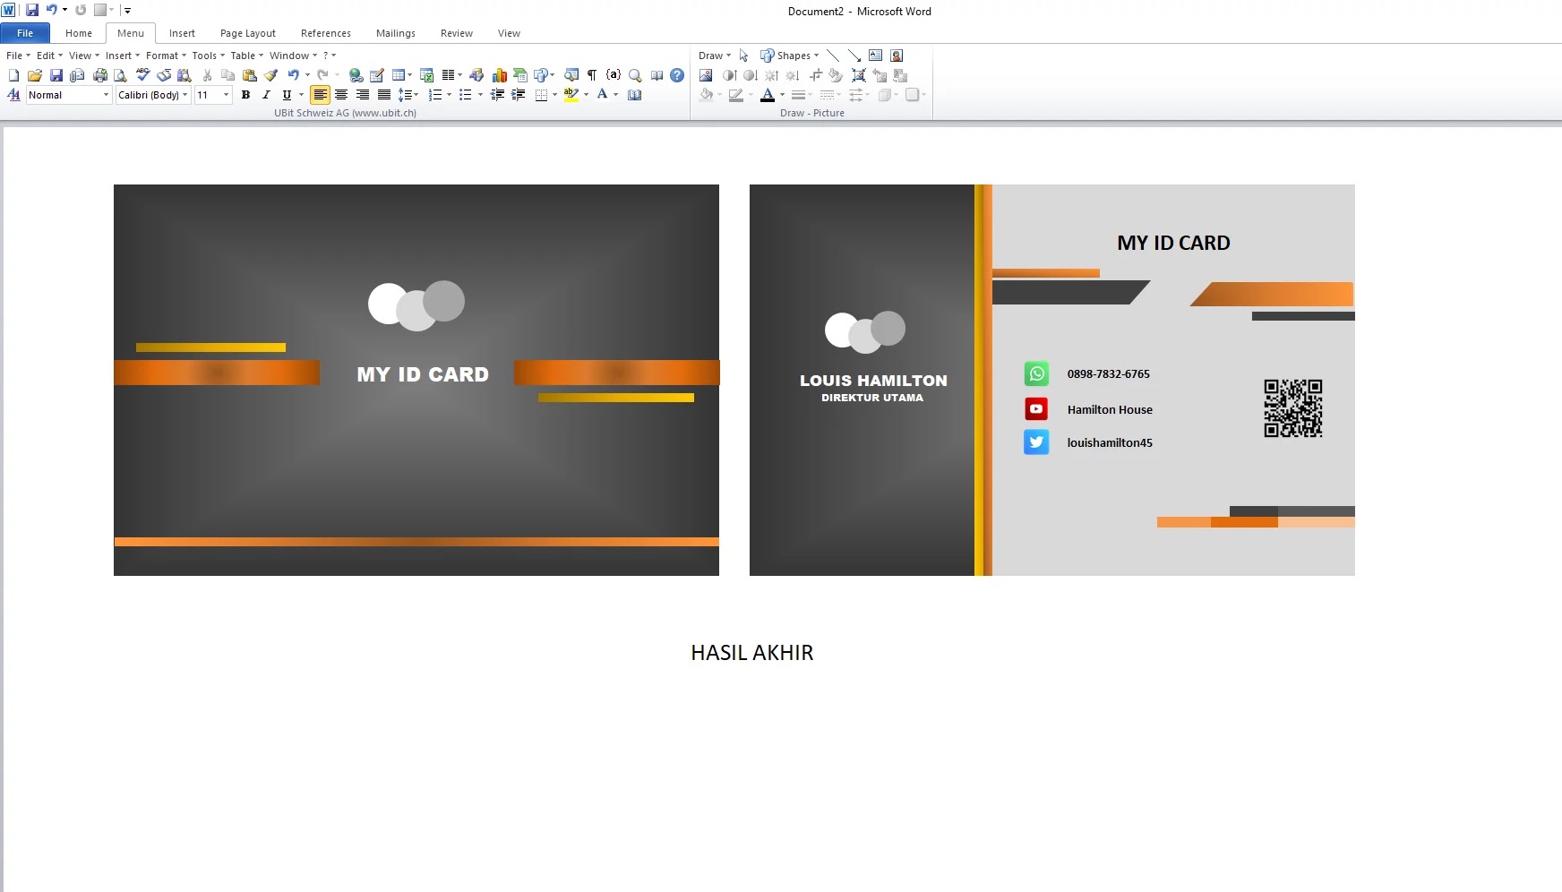Screen dimensions: 1562x892
Task: Select the left MY ID CARD image
Action: tap(416, 380)
